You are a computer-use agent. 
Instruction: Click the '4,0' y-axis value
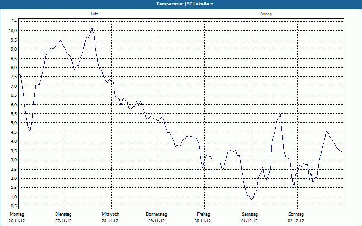pyautogui.click(x=14, y=141)
